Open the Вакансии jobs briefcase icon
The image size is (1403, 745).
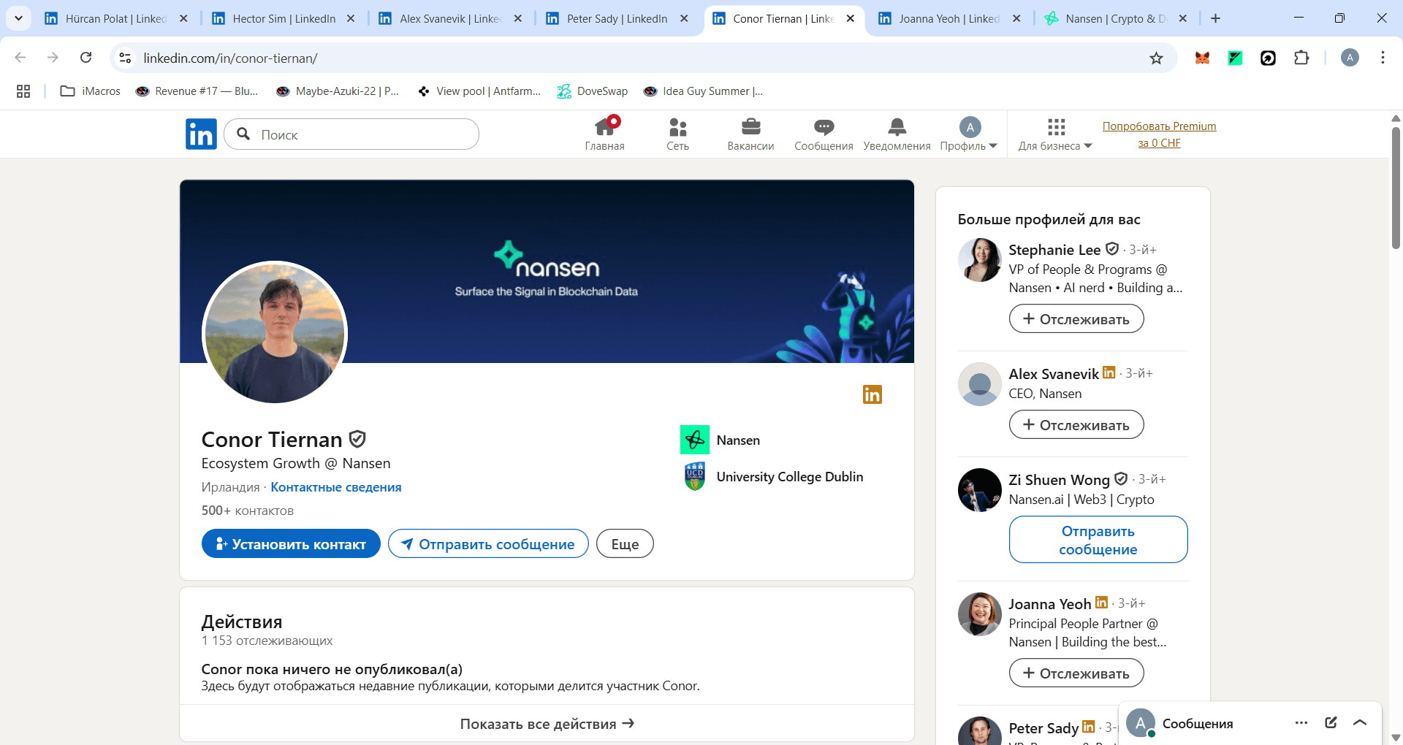[x=750, y=134]
